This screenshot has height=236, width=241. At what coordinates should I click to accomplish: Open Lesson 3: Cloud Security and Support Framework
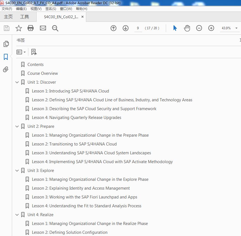click(94, 109)
